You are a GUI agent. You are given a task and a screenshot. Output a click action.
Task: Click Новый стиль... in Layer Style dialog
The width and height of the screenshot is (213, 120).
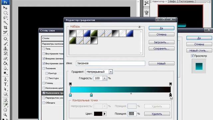click(x=199, y=50)
